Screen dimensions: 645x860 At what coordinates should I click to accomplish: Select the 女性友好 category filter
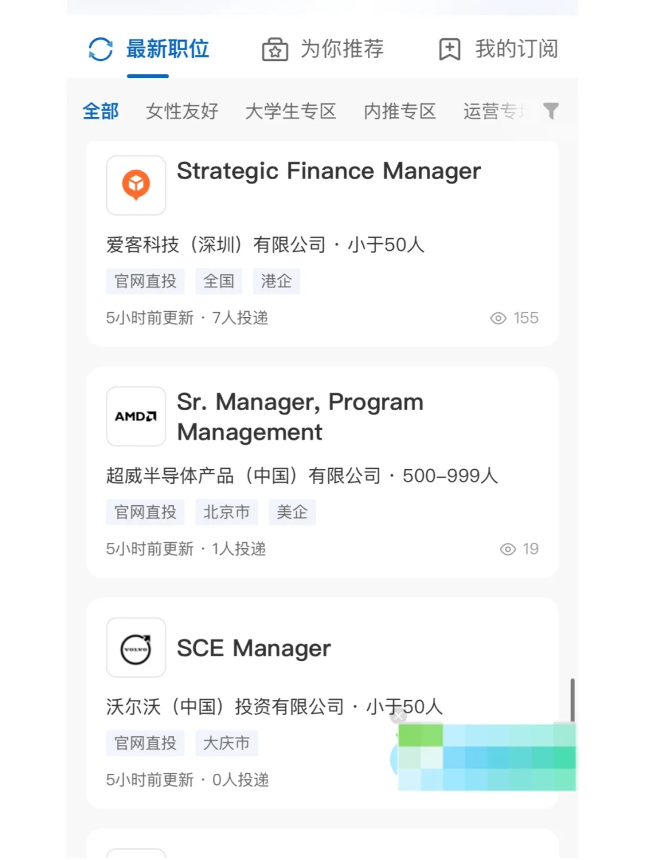182,111
